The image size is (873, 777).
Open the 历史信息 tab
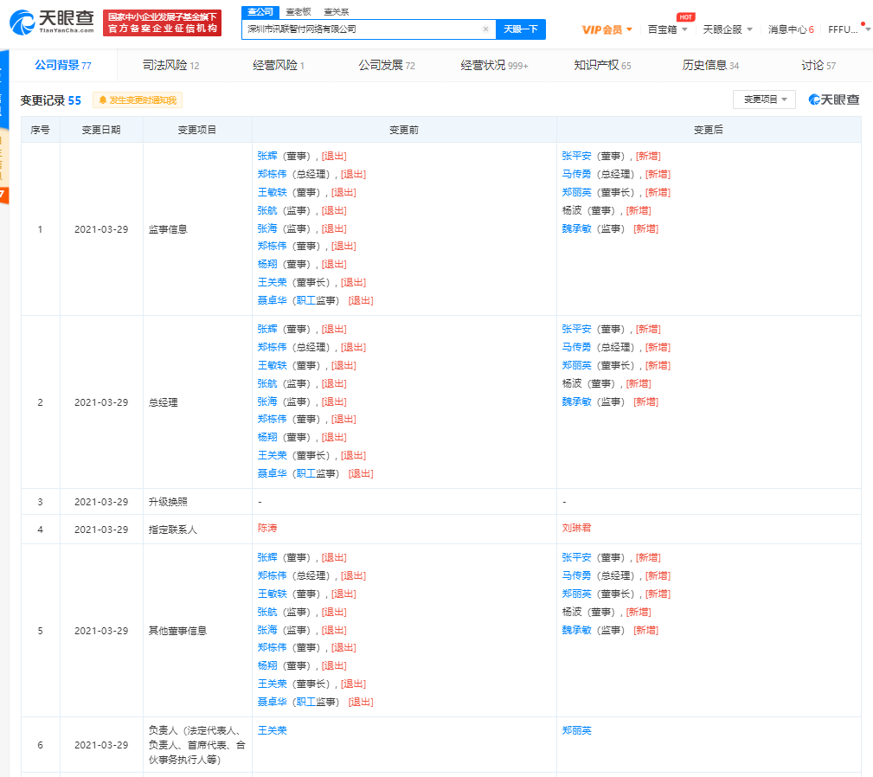(x=710, y=65)
